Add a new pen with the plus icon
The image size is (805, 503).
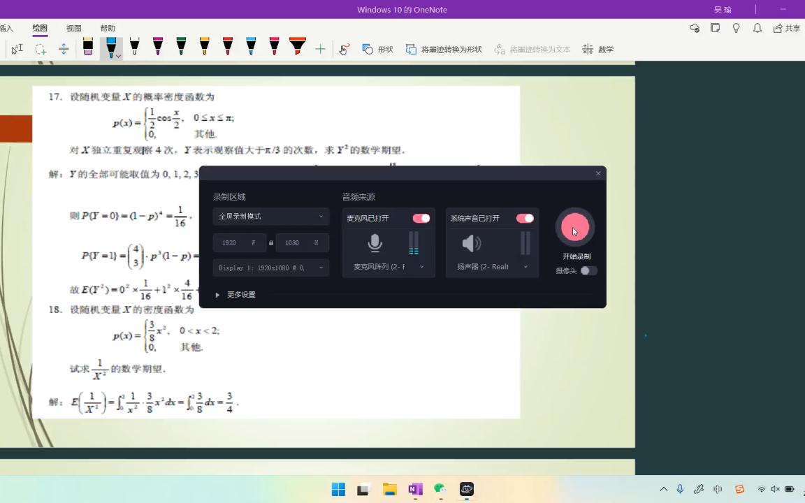320,49
